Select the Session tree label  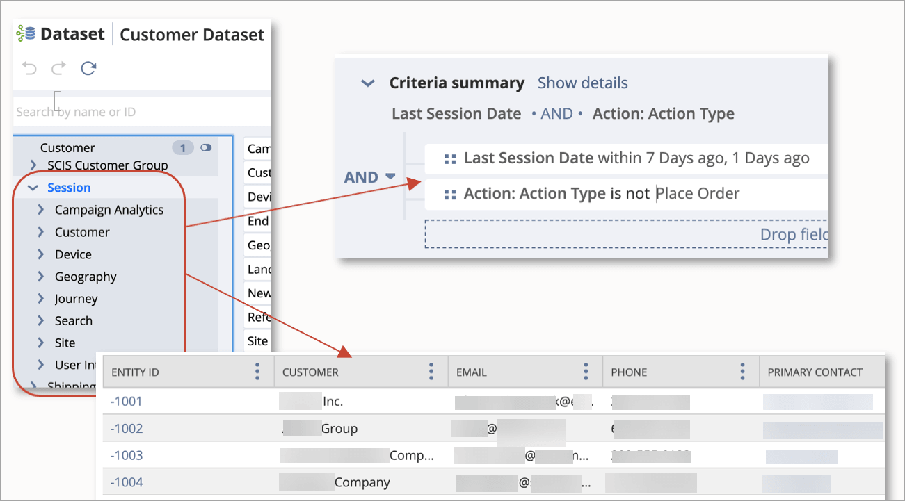click(69, 188)
